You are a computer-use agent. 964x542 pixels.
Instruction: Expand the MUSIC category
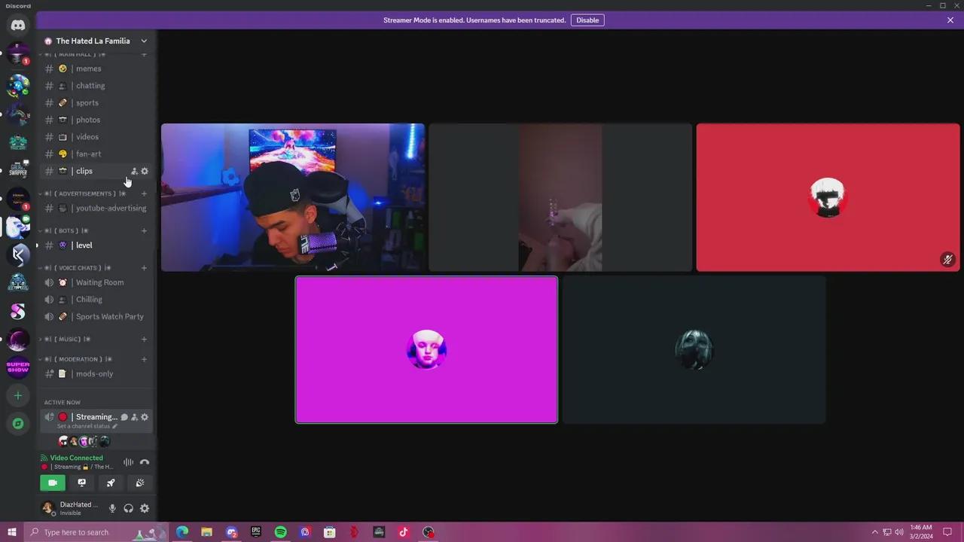click(66, 339)
